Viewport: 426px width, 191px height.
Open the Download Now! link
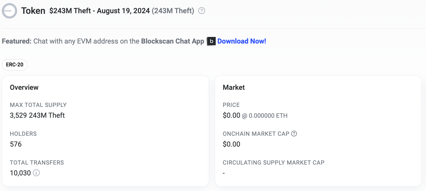click(x=242, y=41)
